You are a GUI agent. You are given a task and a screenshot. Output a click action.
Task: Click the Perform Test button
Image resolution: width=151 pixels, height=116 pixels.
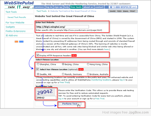coord(70,104)
